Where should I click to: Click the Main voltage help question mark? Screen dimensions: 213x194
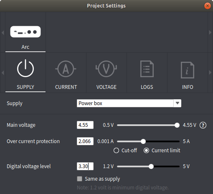tap(203, 125)
